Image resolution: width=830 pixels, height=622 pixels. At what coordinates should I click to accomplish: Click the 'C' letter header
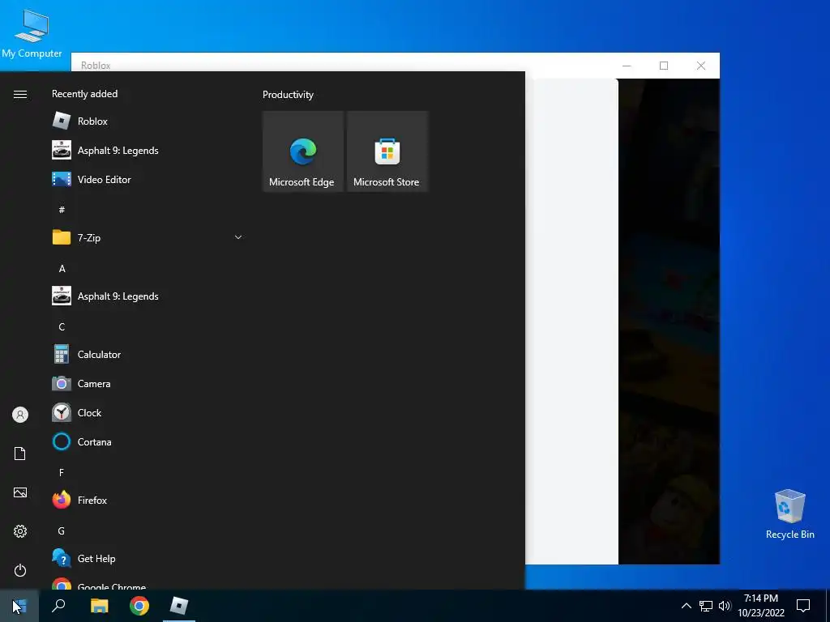point(62,326)
